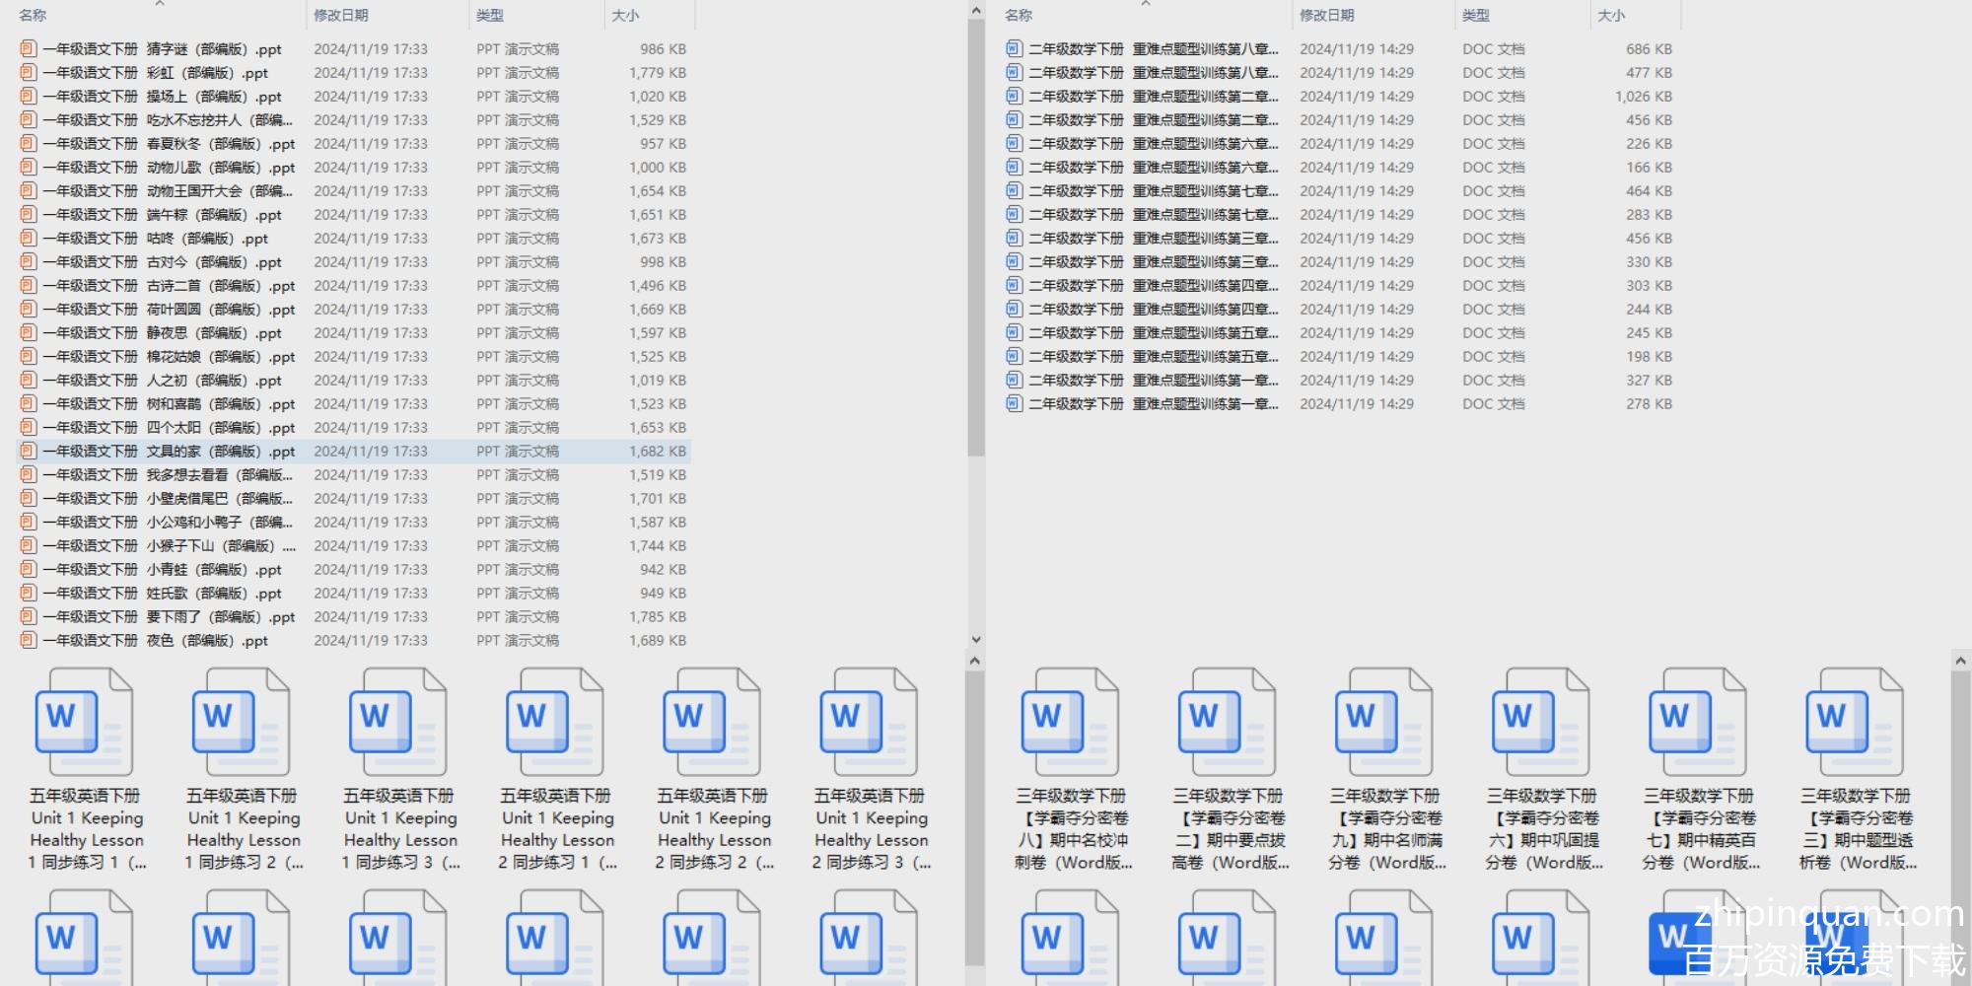Click the PPT file list scrollbar thumb
Viewport: 1972px width, 986px height.
click(x=976, y=238)
